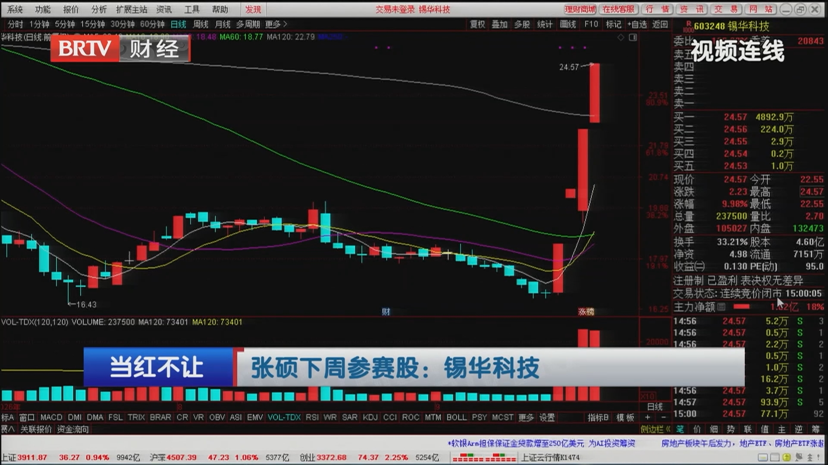Select the 月线 period tab
828x465 pixels.
click(223, 25)
